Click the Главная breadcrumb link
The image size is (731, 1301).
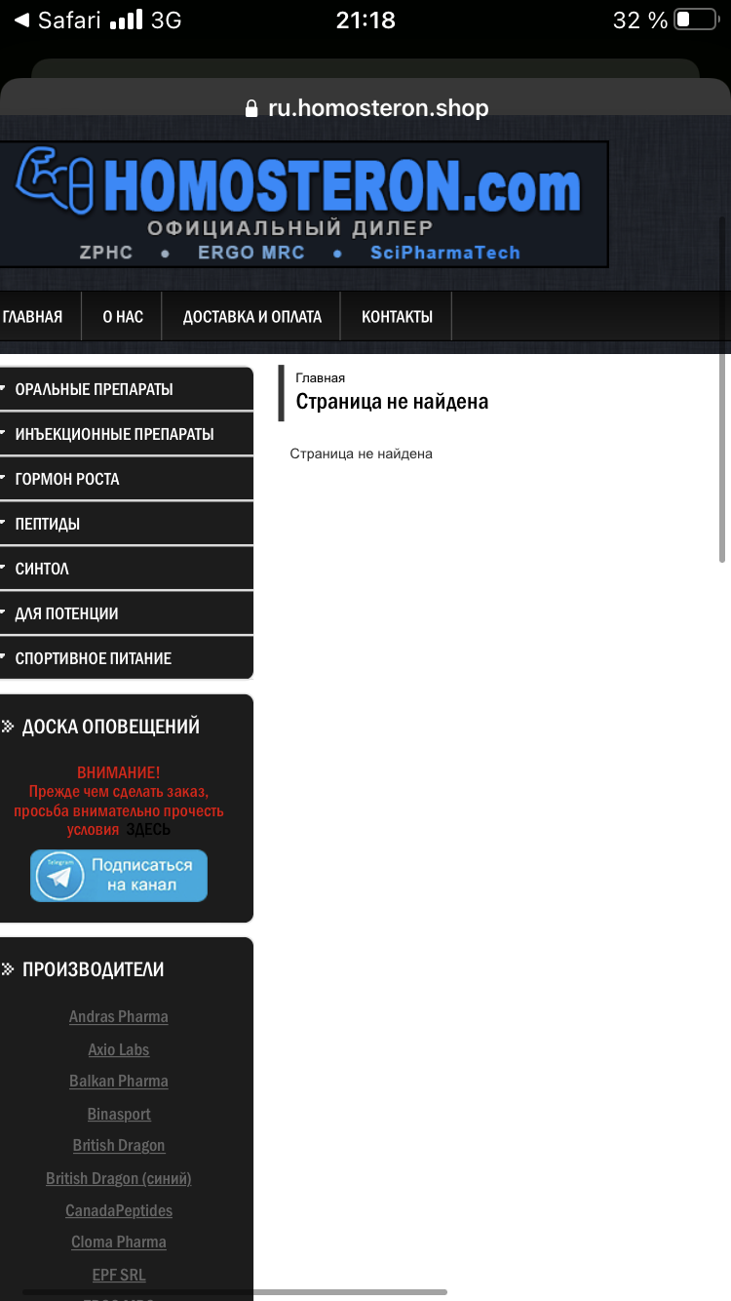tap(320, 377)
